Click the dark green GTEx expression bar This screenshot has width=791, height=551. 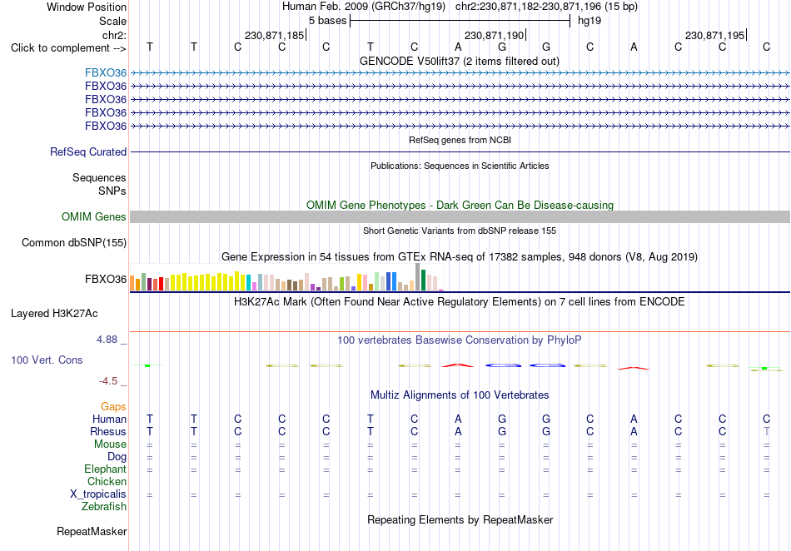coord(424,280)
